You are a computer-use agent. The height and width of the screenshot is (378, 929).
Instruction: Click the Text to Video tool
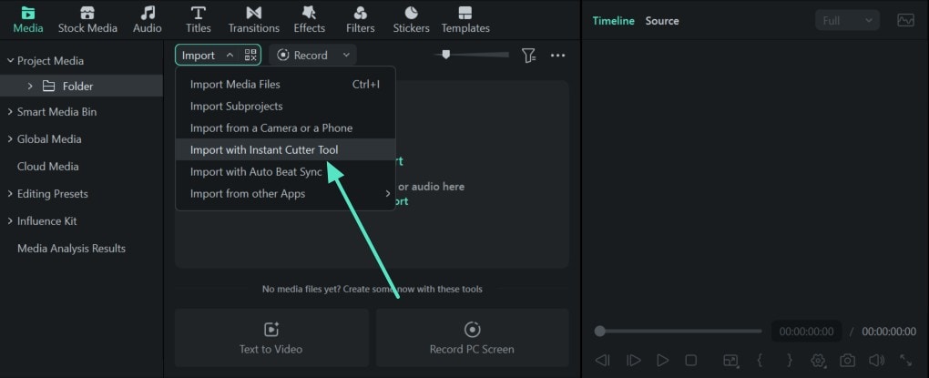(x=271, y=338)
